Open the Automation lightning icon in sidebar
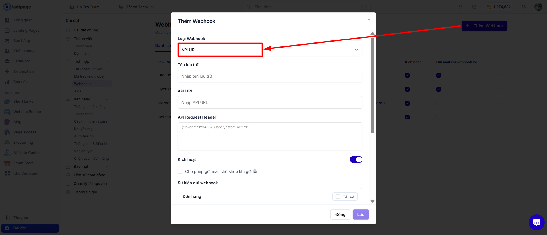The width and height of the screenshot is (547, 235). click(x=7, y=72)
